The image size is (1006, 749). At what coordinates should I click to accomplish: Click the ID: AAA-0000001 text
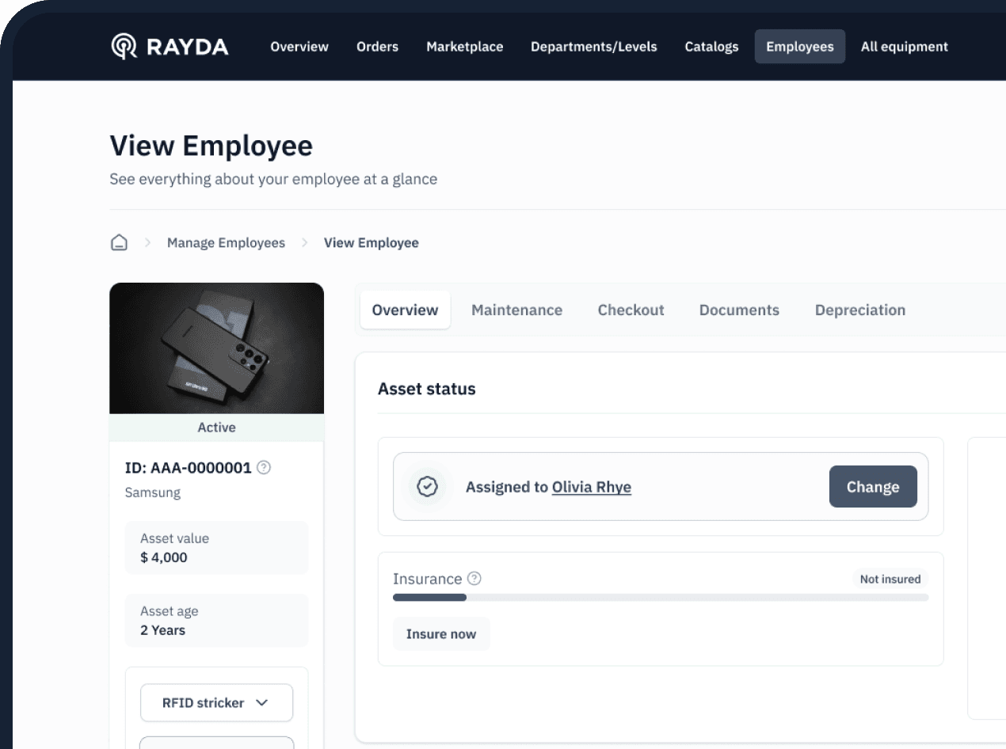coord(189,467)
